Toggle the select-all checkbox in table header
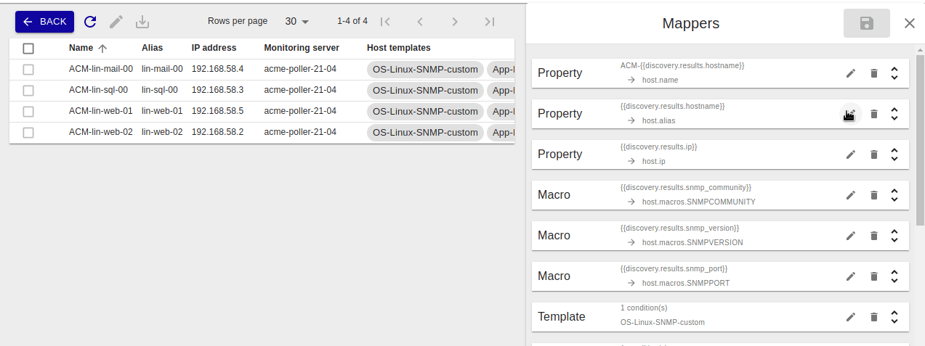 tap(28, 49)
